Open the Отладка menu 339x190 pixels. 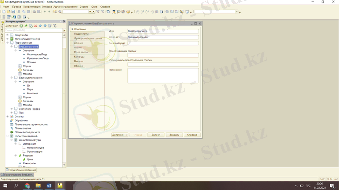[x=47, y=7]
